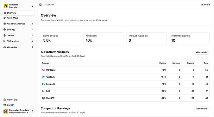Image resolution: width=214 pixels, height=117 pixels.
Task: Click ChatGPT visibility value 8.2%
Action: 164,98
